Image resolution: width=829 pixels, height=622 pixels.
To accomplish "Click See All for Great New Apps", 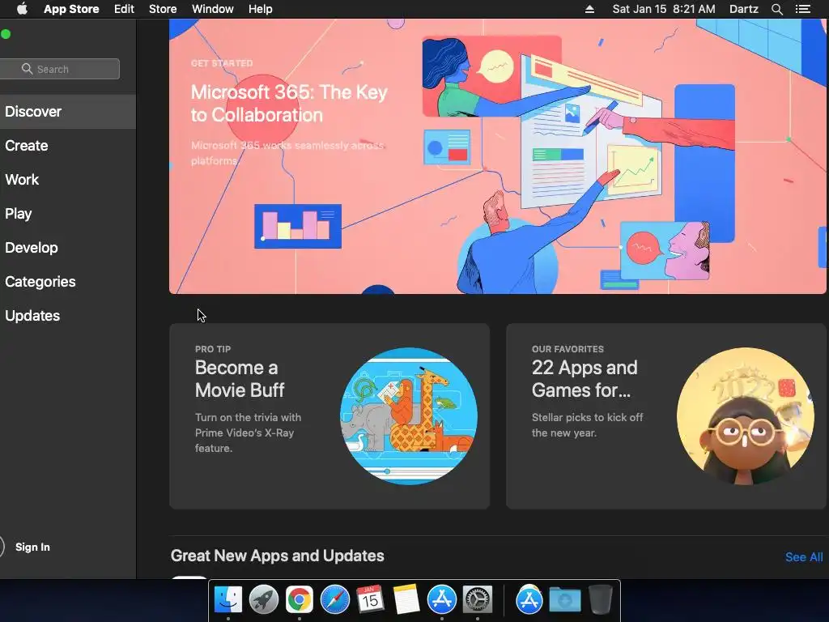I will (804, 557).
